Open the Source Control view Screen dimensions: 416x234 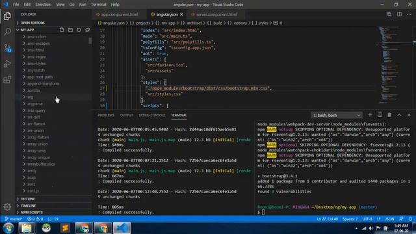[x=7, y=48]
